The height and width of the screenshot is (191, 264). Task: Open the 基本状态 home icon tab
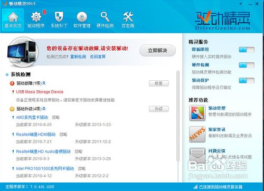click(13, 20)
